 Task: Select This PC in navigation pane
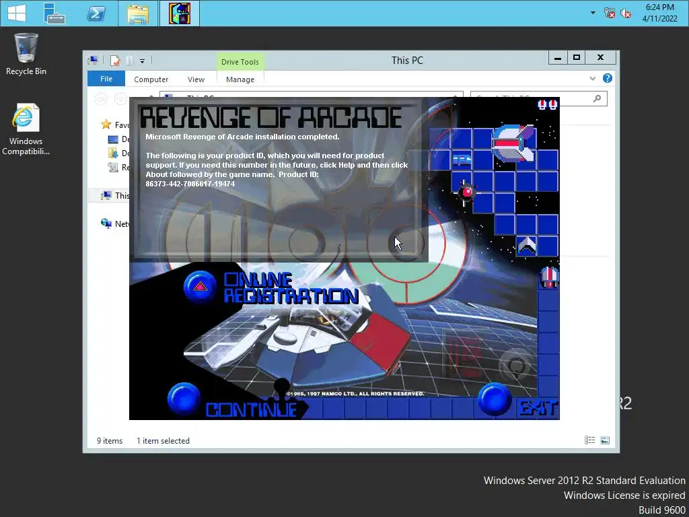tap(115, 196)
